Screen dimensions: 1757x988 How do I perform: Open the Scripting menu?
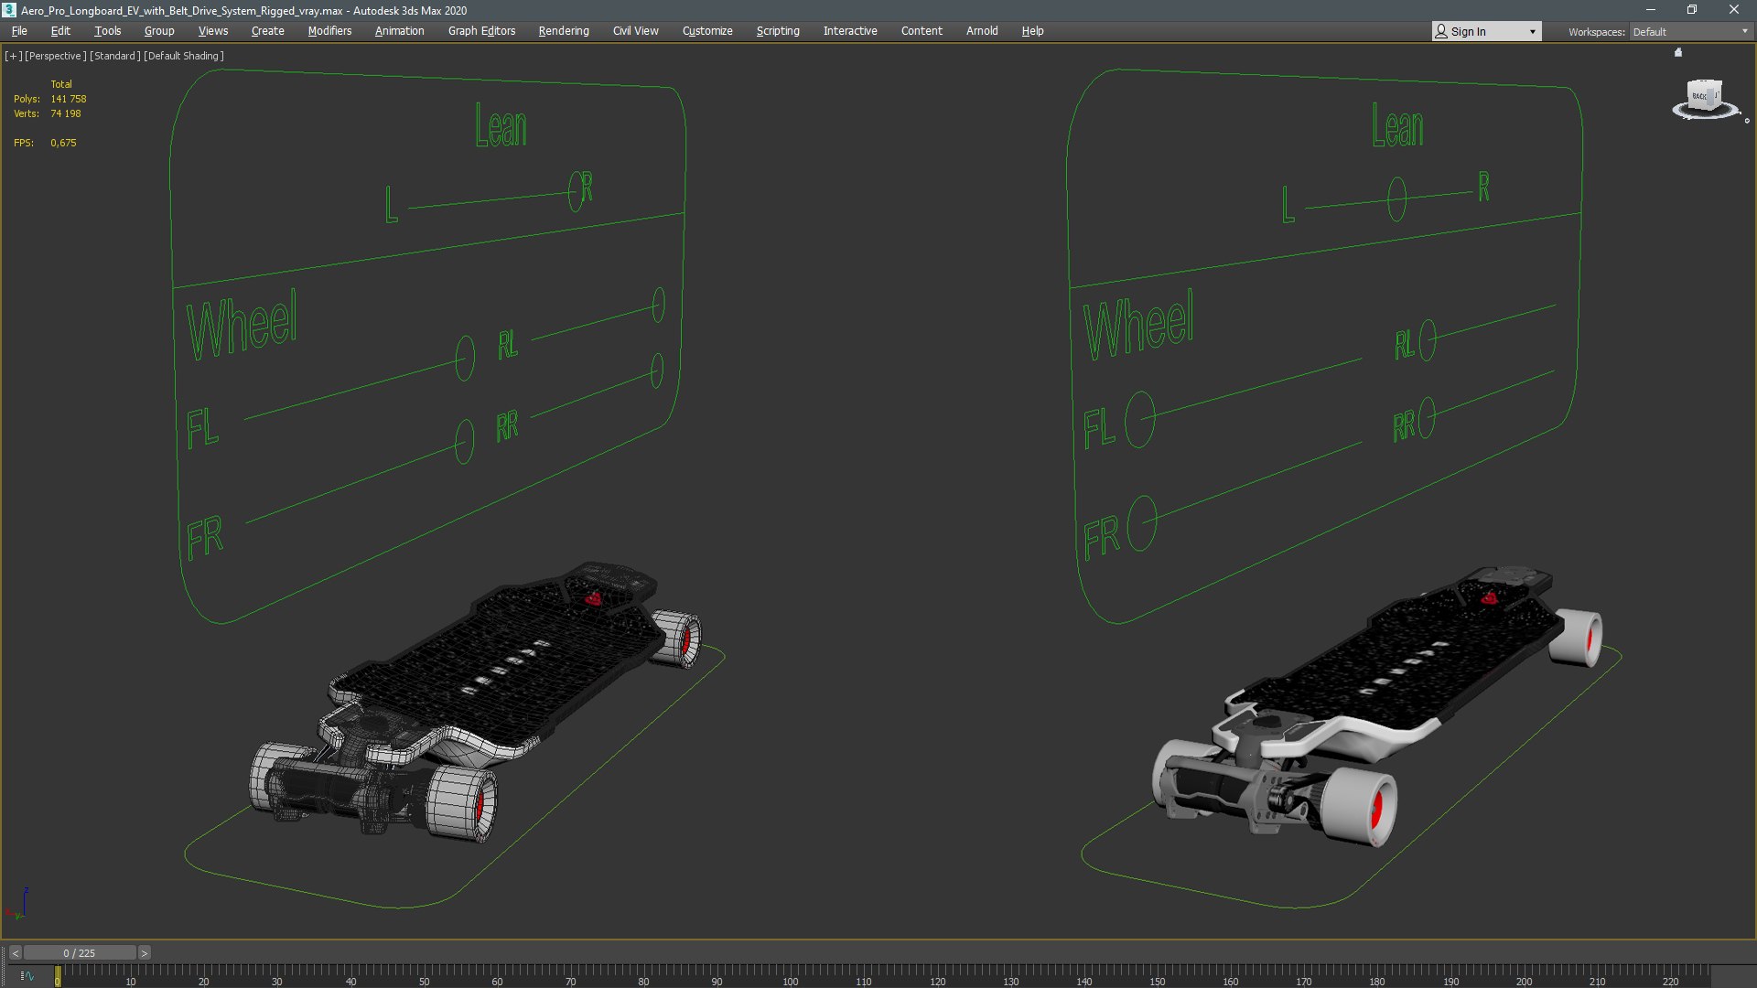[778, 31]
